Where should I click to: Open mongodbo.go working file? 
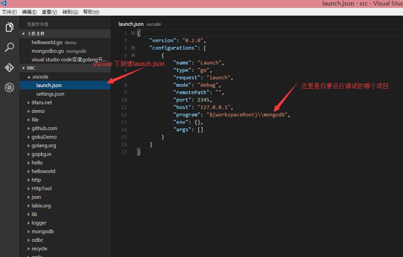tap(65, 51)
